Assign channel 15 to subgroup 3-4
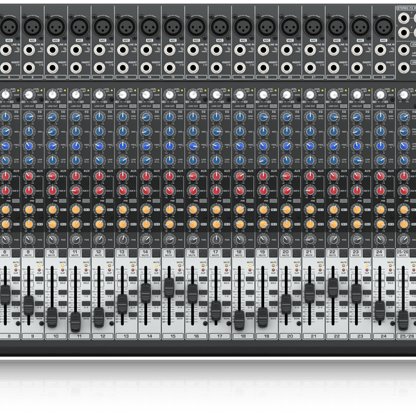The height and width of the screenshot is (416, 416). coord(180,304)
